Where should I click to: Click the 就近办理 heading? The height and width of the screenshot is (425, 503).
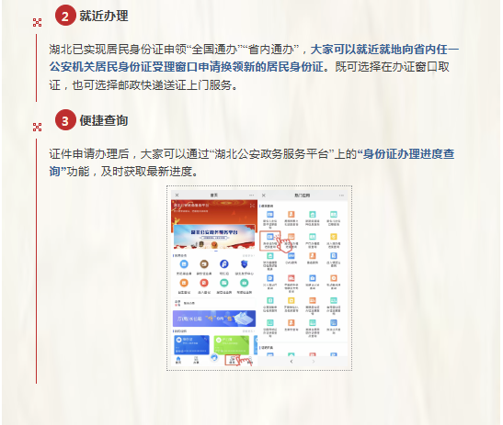pyautogui.click(x=104, y=16)
